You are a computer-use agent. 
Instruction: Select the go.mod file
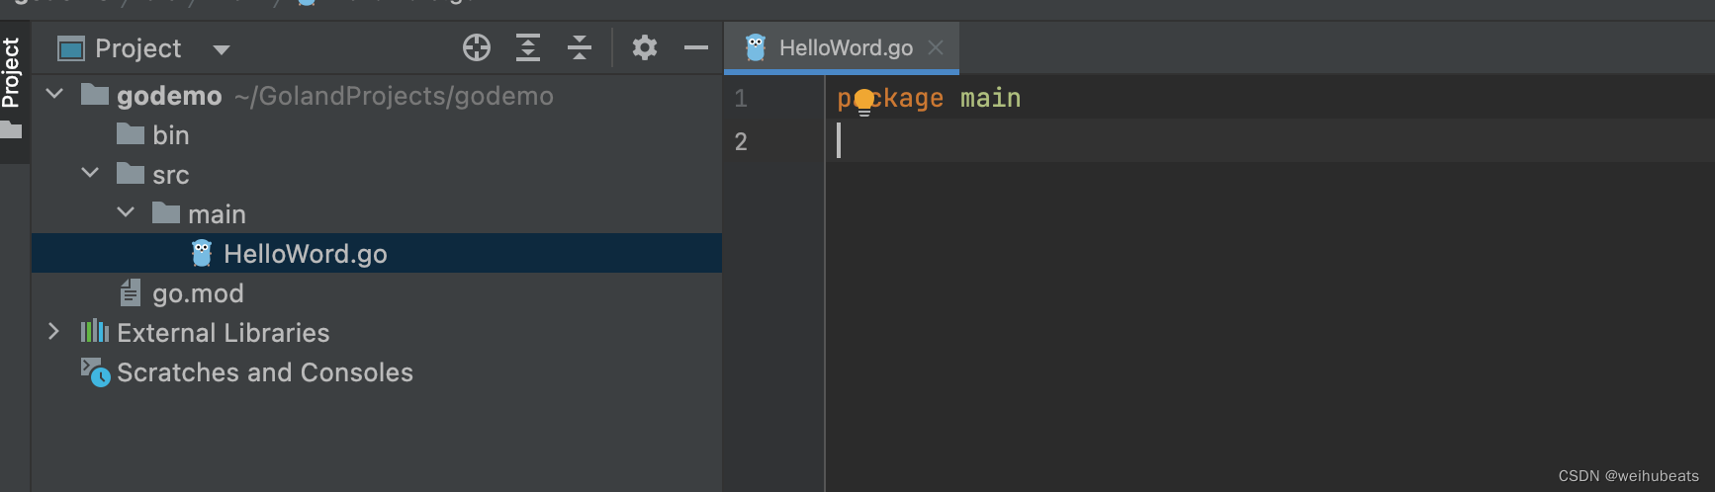tap(197, 293)
